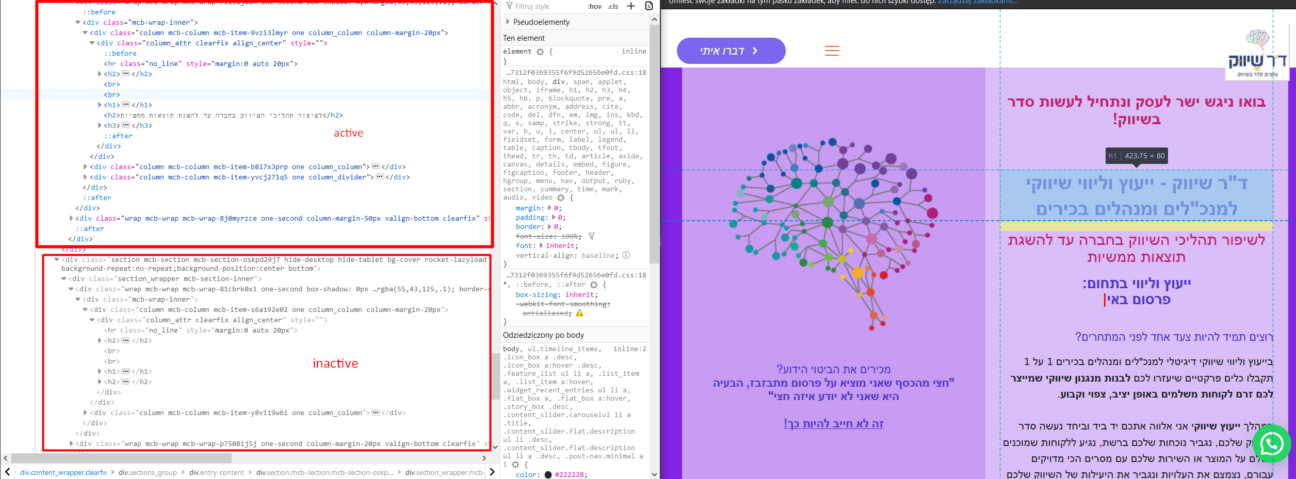Expand the mcb-item-b8i7x3prp div

pos(85,167)
